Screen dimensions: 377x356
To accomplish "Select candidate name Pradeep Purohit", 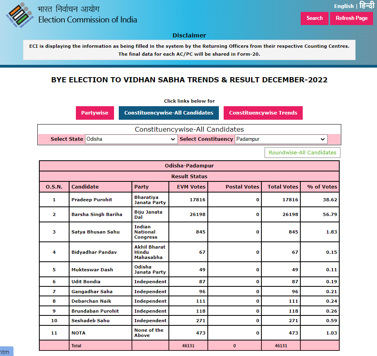I will point(92,200).
